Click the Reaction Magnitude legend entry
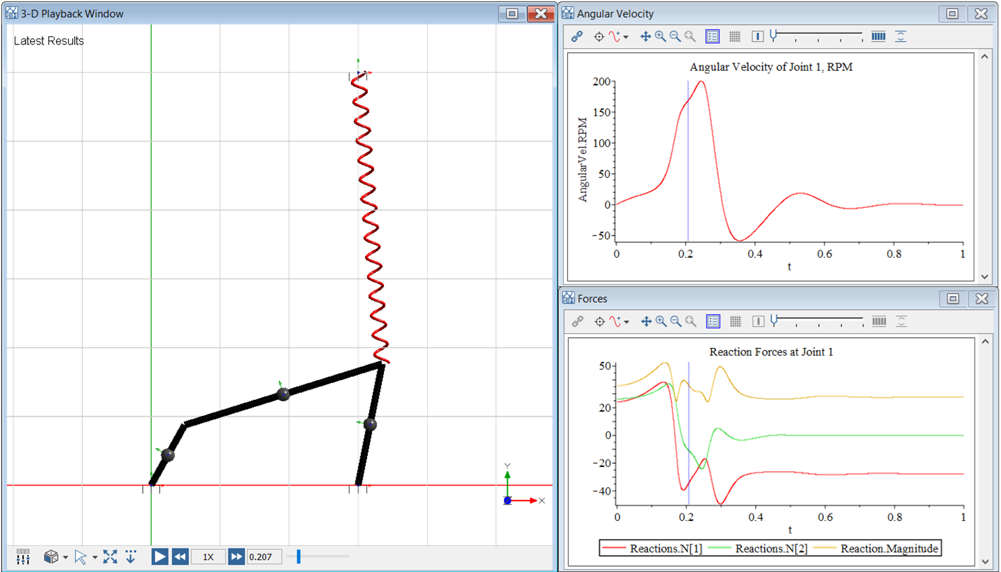This screenshot has width=1001, height=572. point(889,548)
